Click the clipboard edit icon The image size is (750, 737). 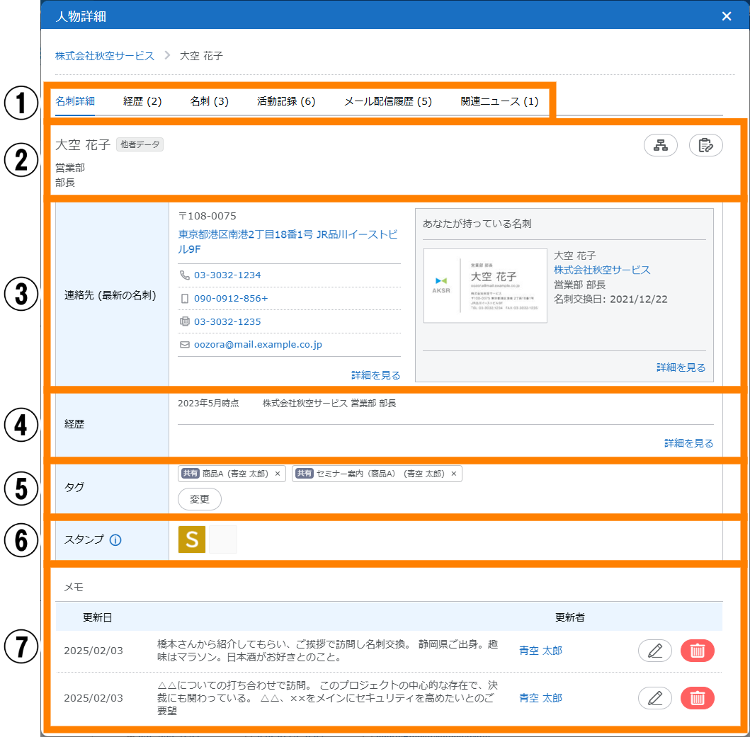pos(705,145)
